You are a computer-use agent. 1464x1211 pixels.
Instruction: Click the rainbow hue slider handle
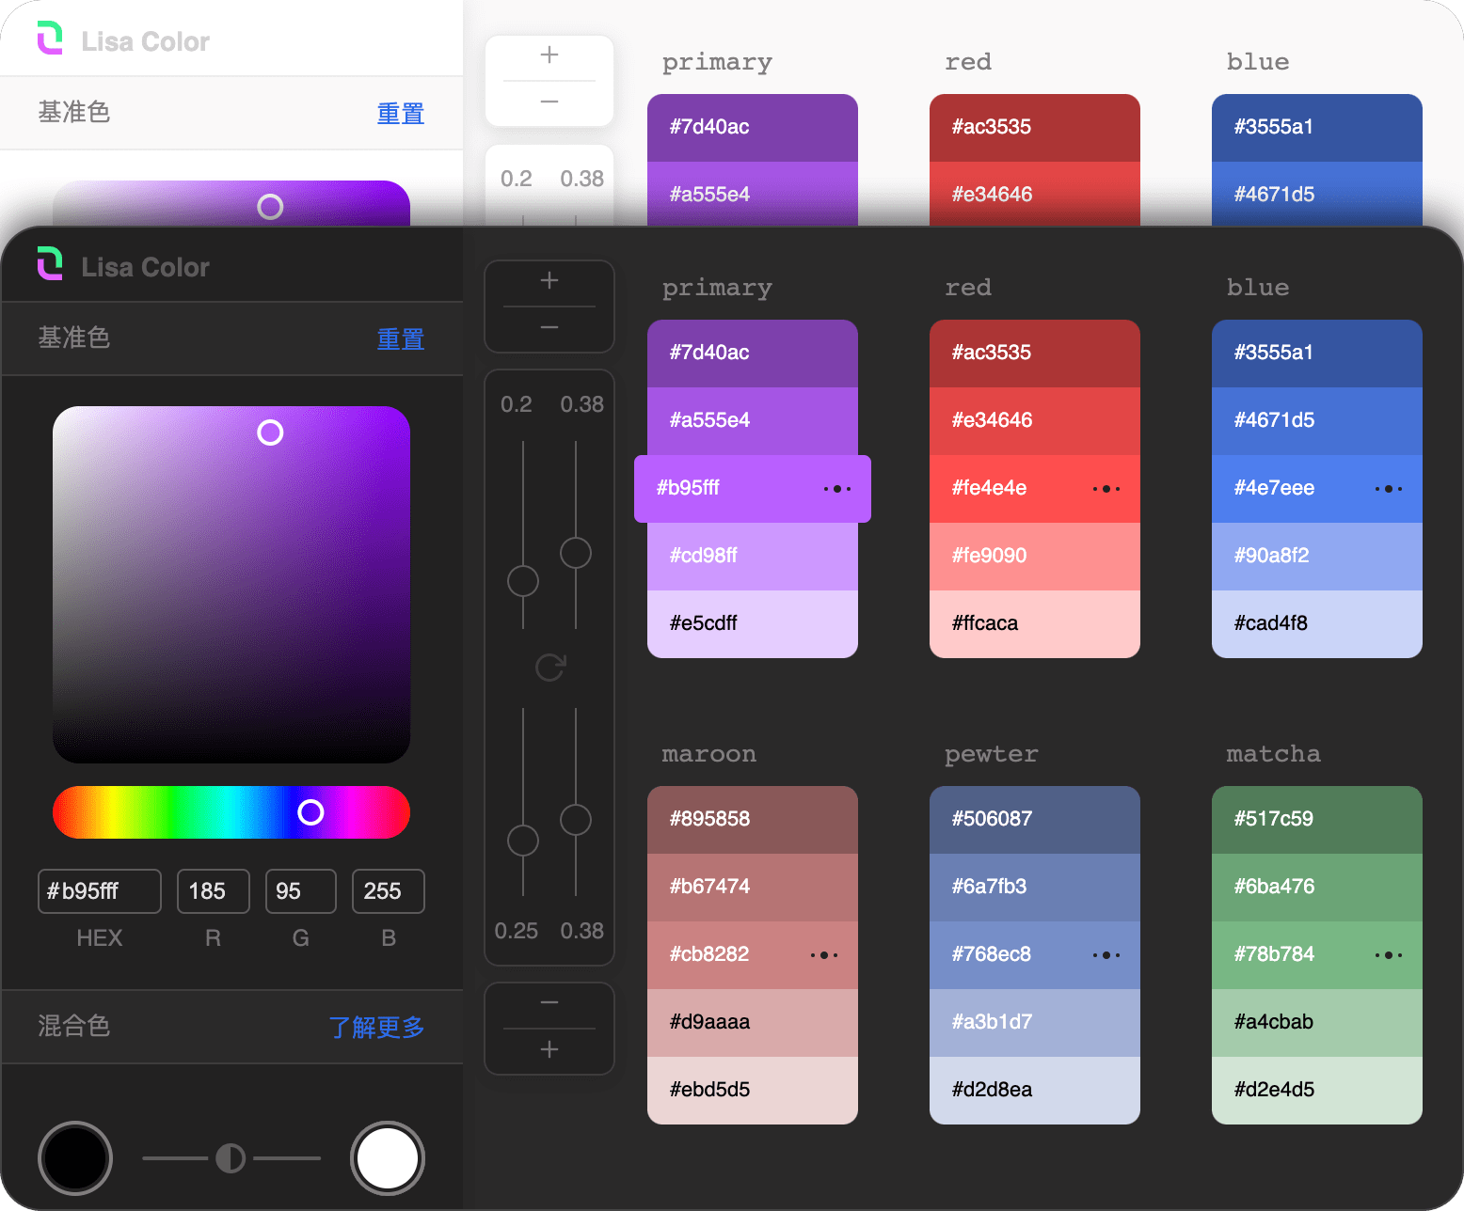(x=310, y=812)
